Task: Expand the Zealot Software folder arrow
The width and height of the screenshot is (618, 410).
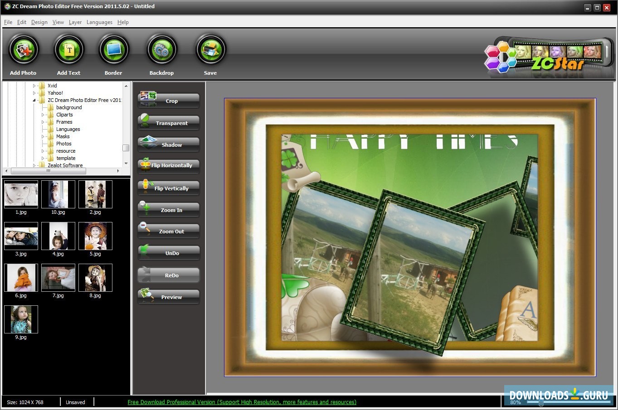Action: [34, 165]
